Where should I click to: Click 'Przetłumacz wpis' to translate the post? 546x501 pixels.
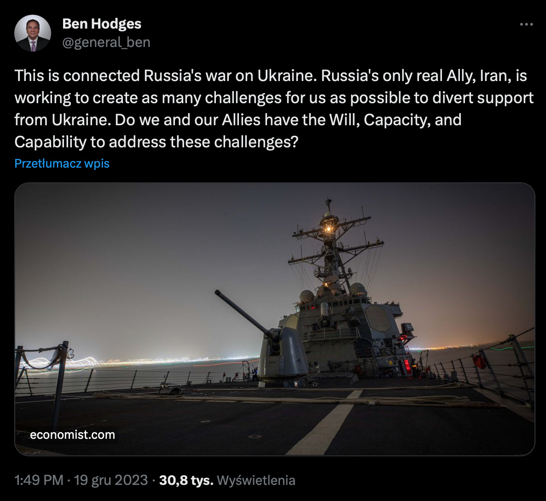point(62,163)
